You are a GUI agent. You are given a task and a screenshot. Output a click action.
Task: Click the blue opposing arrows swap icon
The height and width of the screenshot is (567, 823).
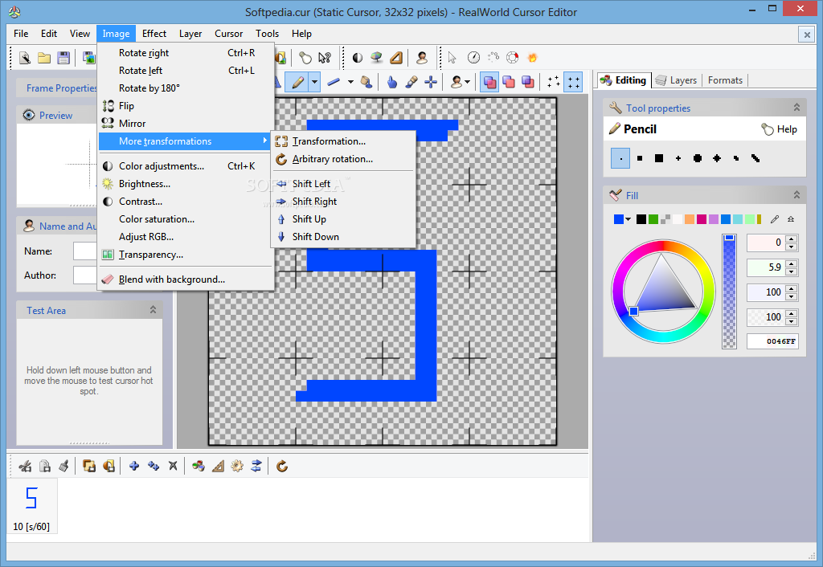pyautogui.click(x=256, y=466)
